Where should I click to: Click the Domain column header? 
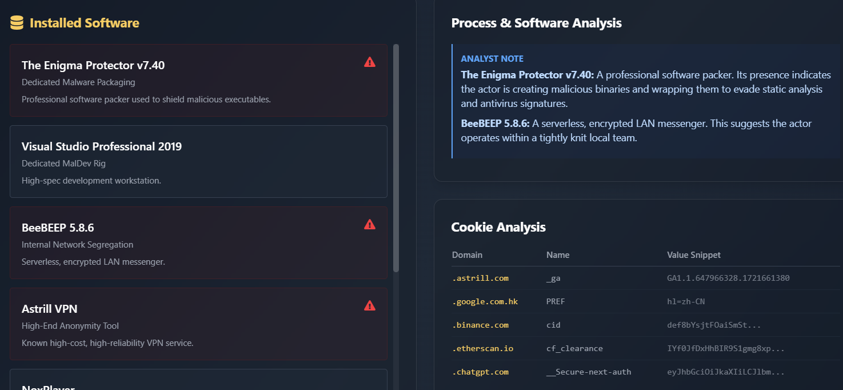point(467,255)
